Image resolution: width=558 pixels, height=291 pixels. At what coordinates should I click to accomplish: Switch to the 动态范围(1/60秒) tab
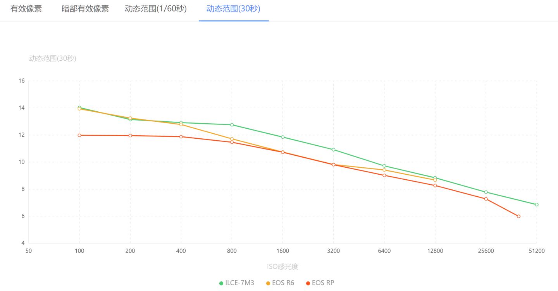pos(155,9)
